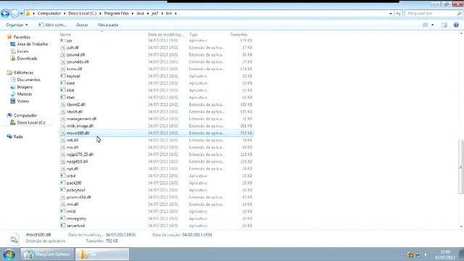
Task: Open help with the blue question mark icon
Action: [x=456, y=25]
